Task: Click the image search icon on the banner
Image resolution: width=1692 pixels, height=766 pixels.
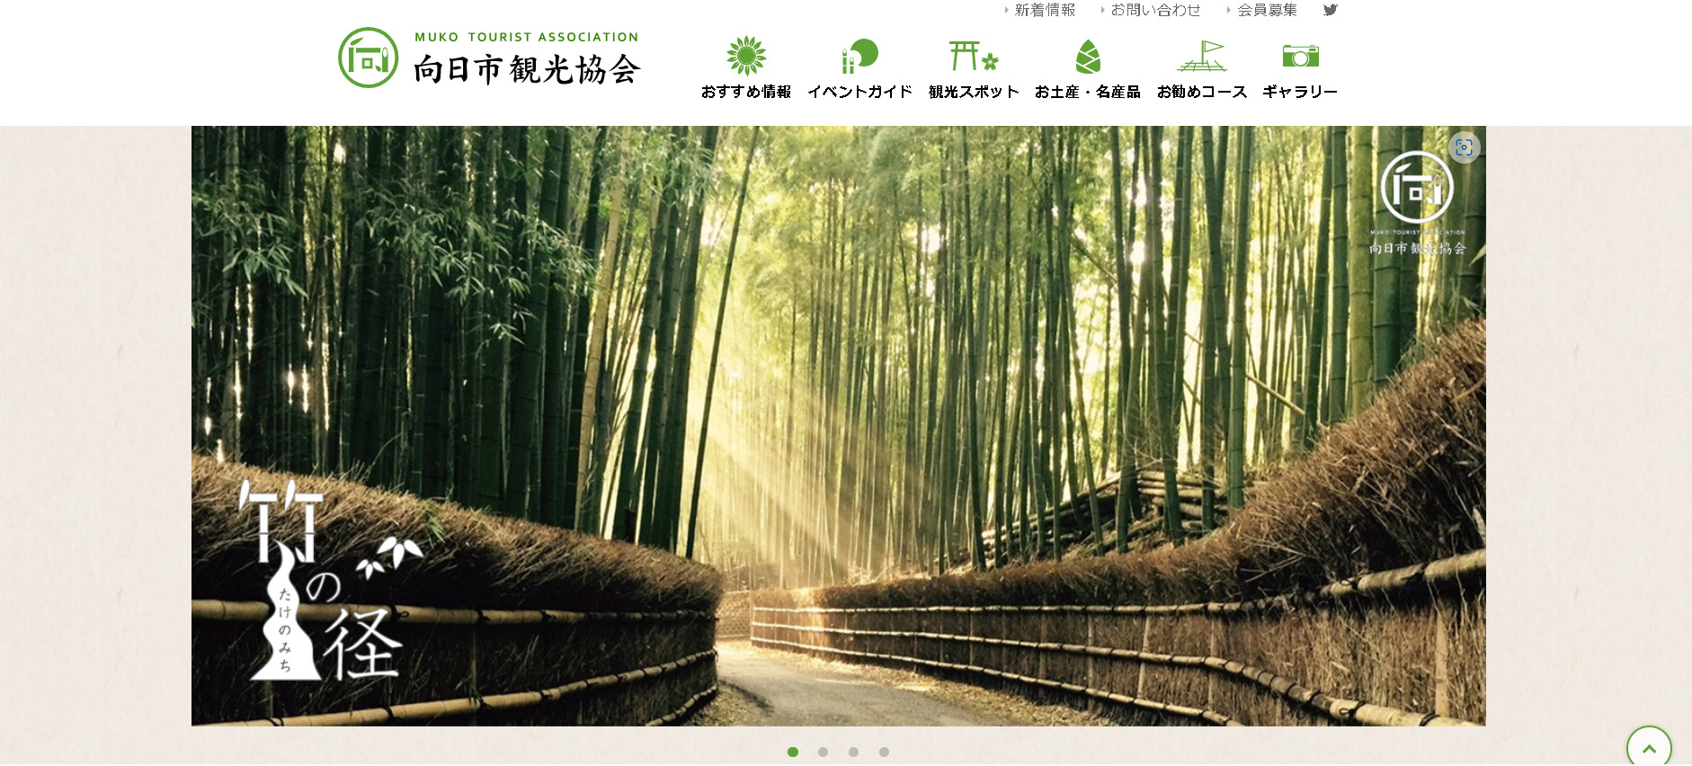Action: coord(1464,147)
